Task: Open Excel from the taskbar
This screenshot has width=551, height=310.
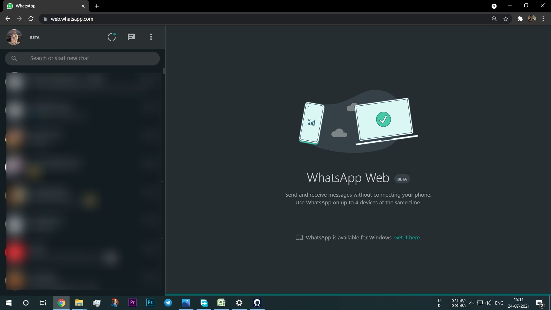Action: tap(221, 303)
